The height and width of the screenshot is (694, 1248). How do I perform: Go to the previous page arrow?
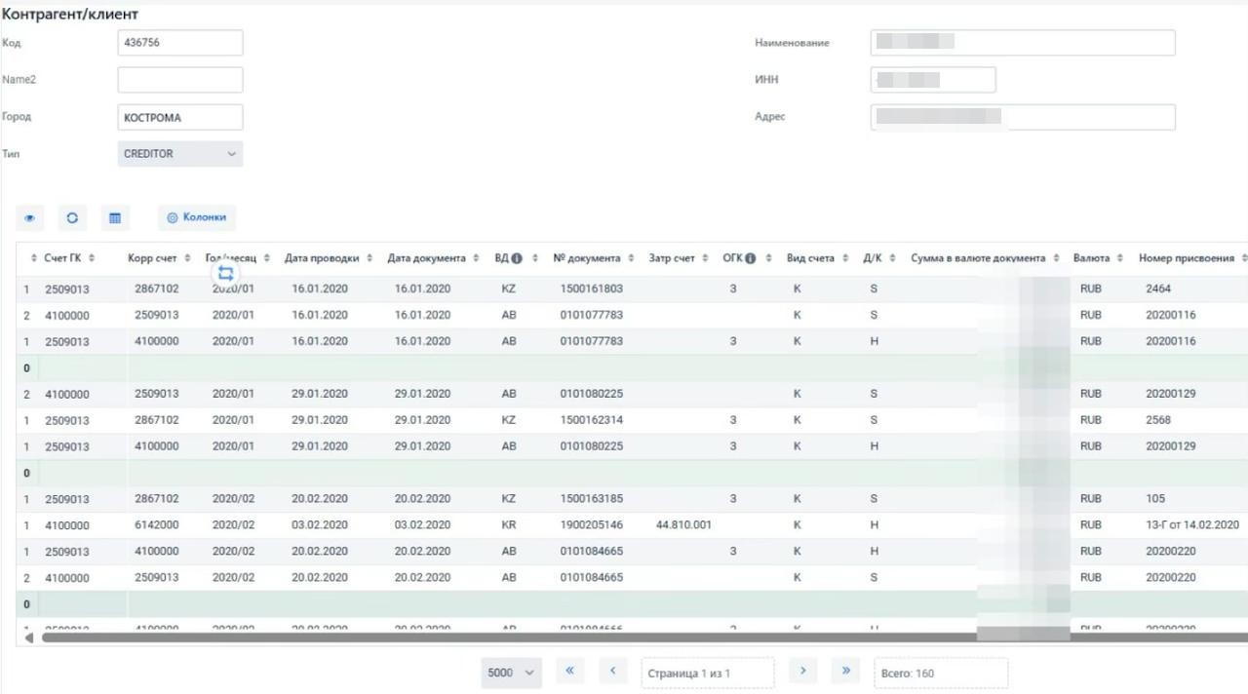tap(612, 672)
